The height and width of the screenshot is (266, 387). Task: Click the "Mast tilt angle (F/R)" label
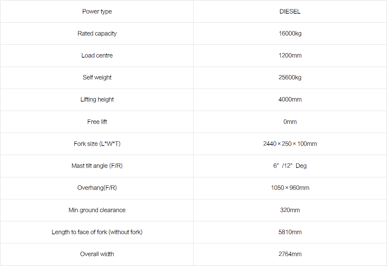click(x=97, y=166)
